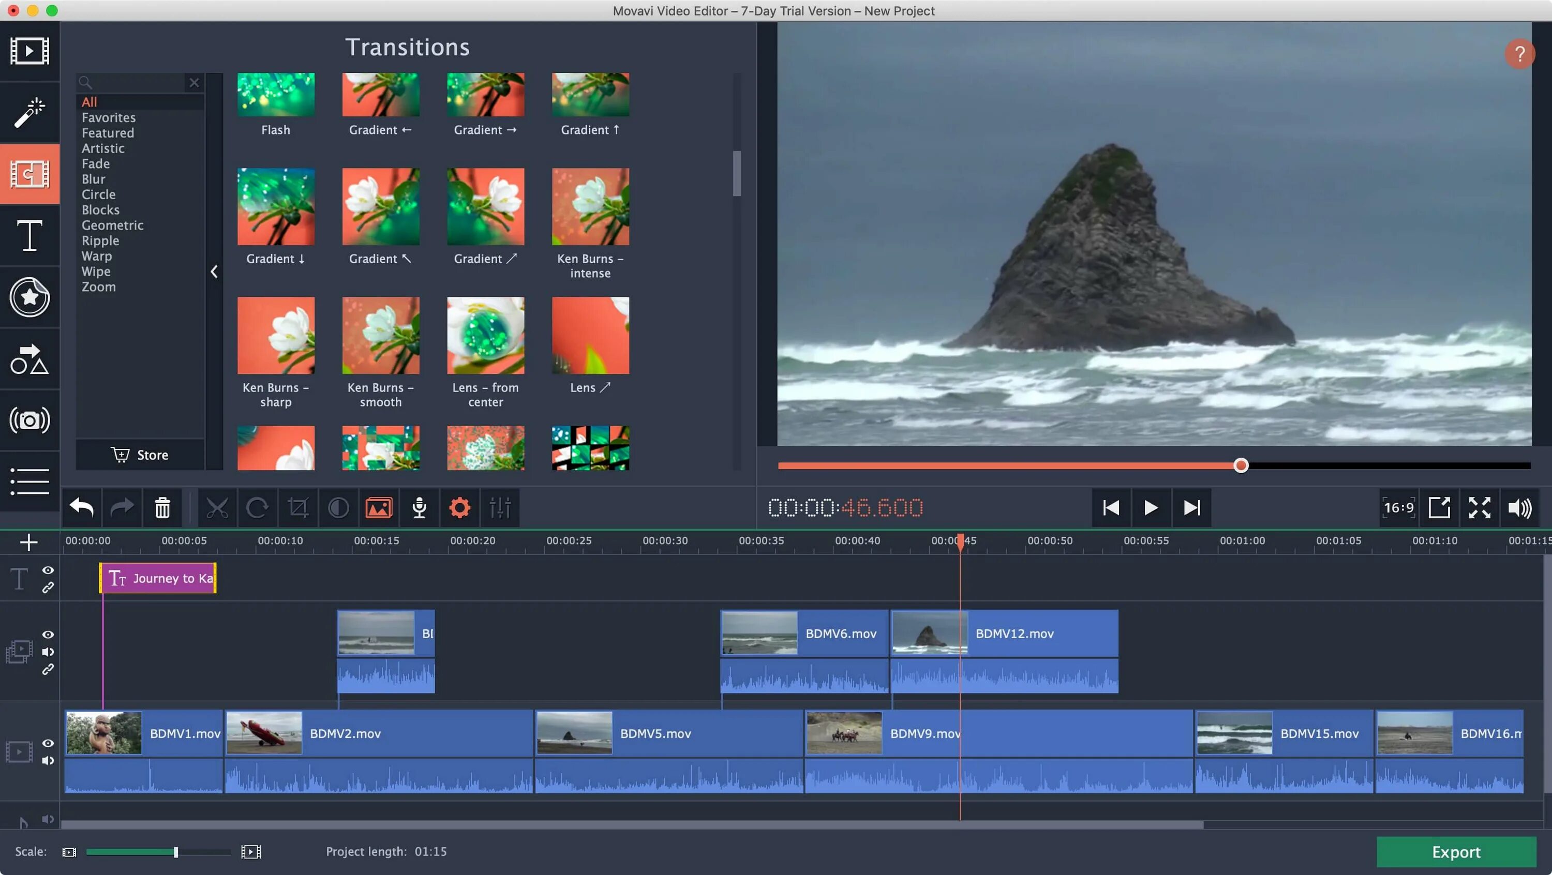Toggle visibility of lower video track
The image size is (1552, 875).
pyautogui.click(x=48, y=743)
